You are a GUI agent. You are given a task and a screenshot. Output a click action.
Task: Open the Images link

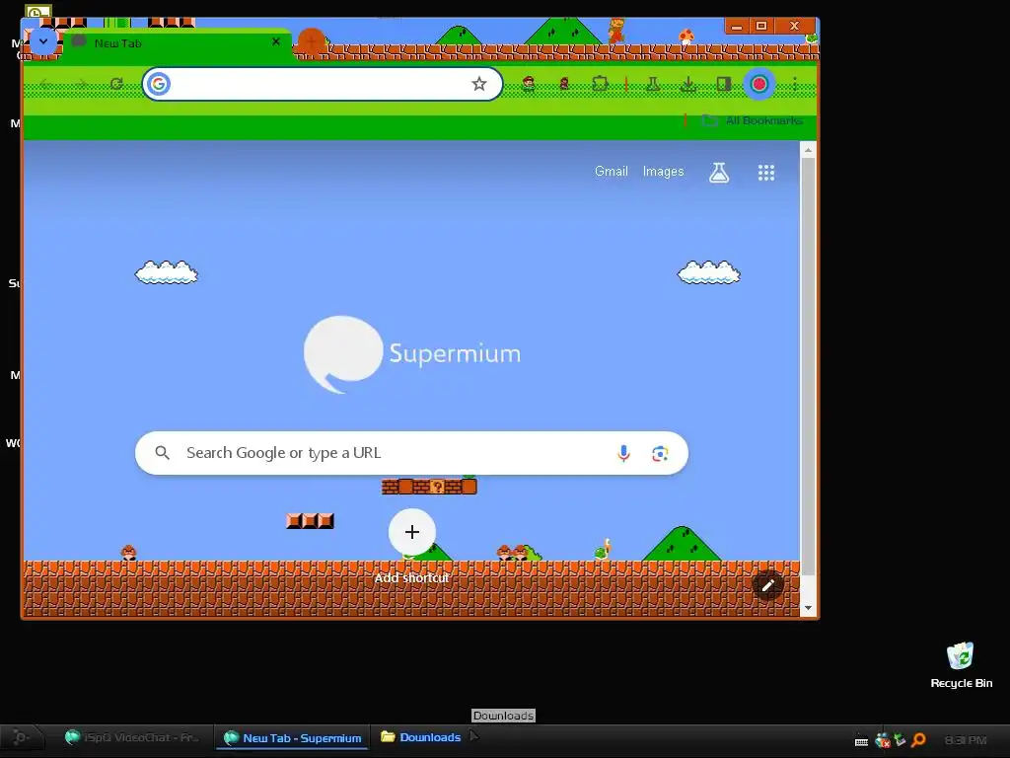(663, 172)
